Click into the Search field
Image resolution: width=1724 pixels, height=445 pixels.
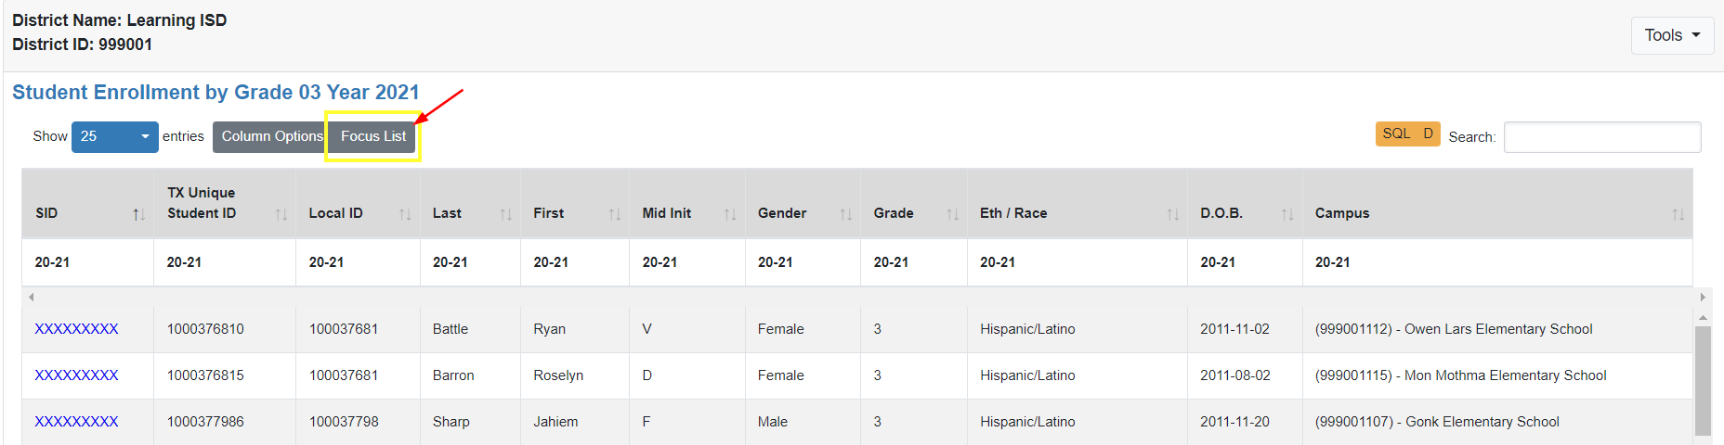[x=1601, y=137]
